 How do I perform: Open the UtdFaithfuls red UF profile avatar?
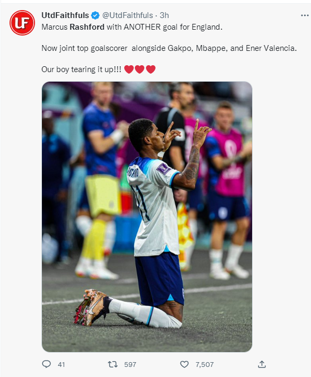22,23
